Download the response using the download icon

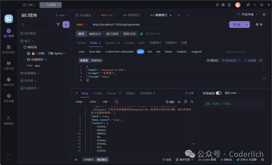pos(179,102)
